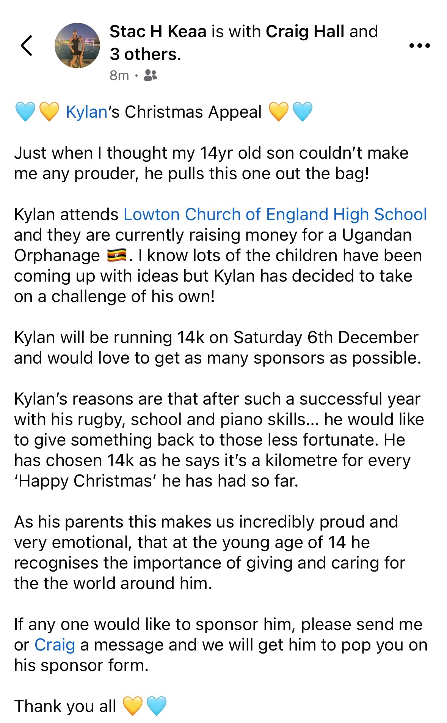
Task: Tap the blue heart starting the title line
Action: pos(25,112)
